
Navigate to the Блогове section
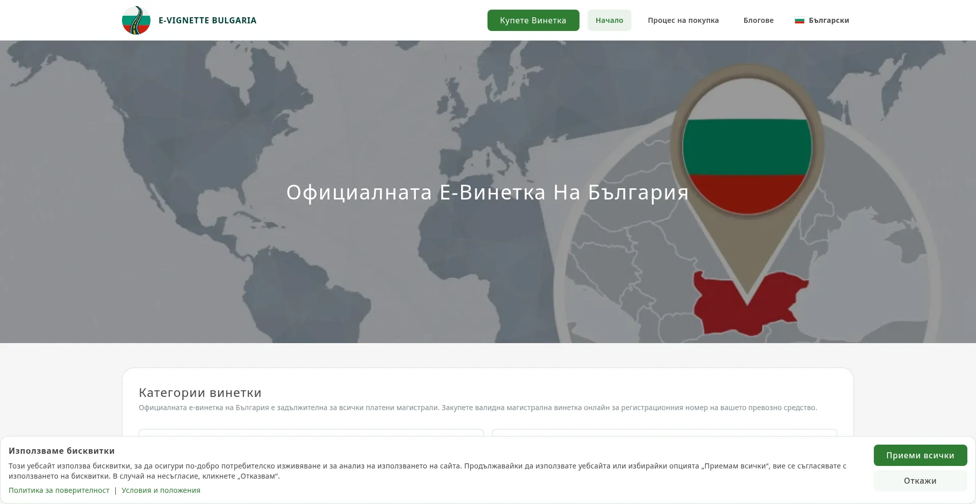pos(758,20)
